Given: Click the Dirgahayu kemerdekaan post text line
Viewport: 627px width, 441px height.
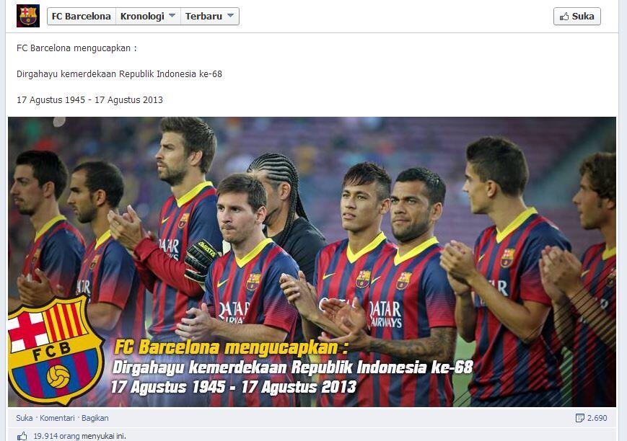Looking at the screenshot, I should click(x=119, y=74).
